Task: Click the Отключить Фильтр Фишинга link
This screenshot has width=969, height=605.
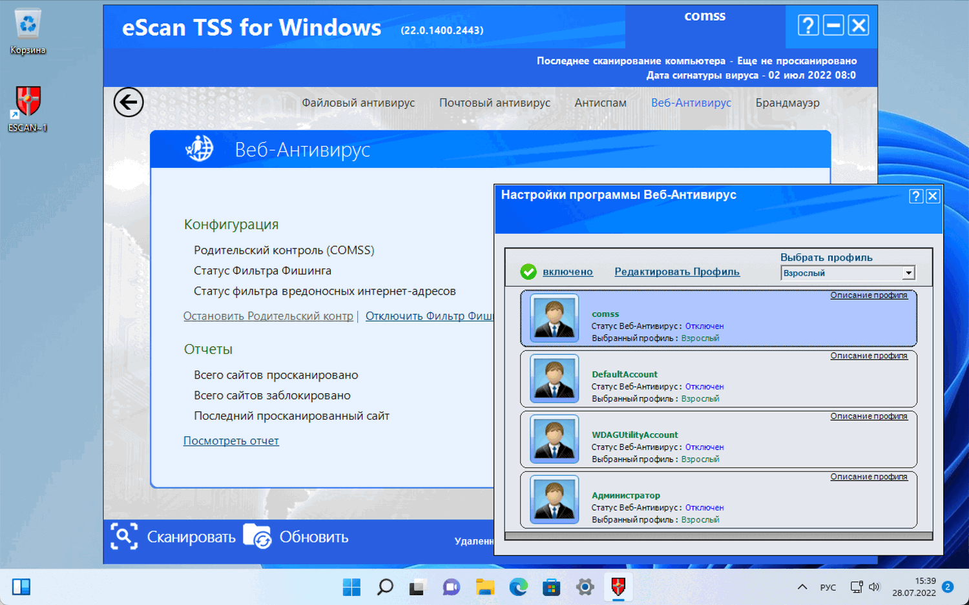Action: click(430, 316)
